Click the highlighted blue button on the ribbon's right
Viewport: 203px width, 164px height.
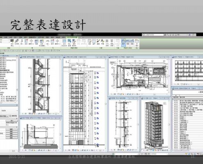click(123, 42)
